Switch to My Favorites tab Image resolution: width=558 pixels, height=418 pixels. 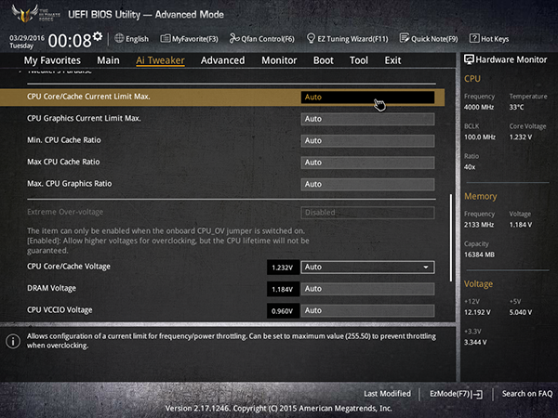[x=52, y=60]
